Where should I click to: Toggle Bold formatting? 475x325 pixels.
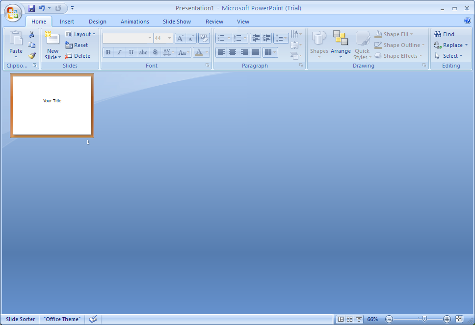click(x=108, y=52)
